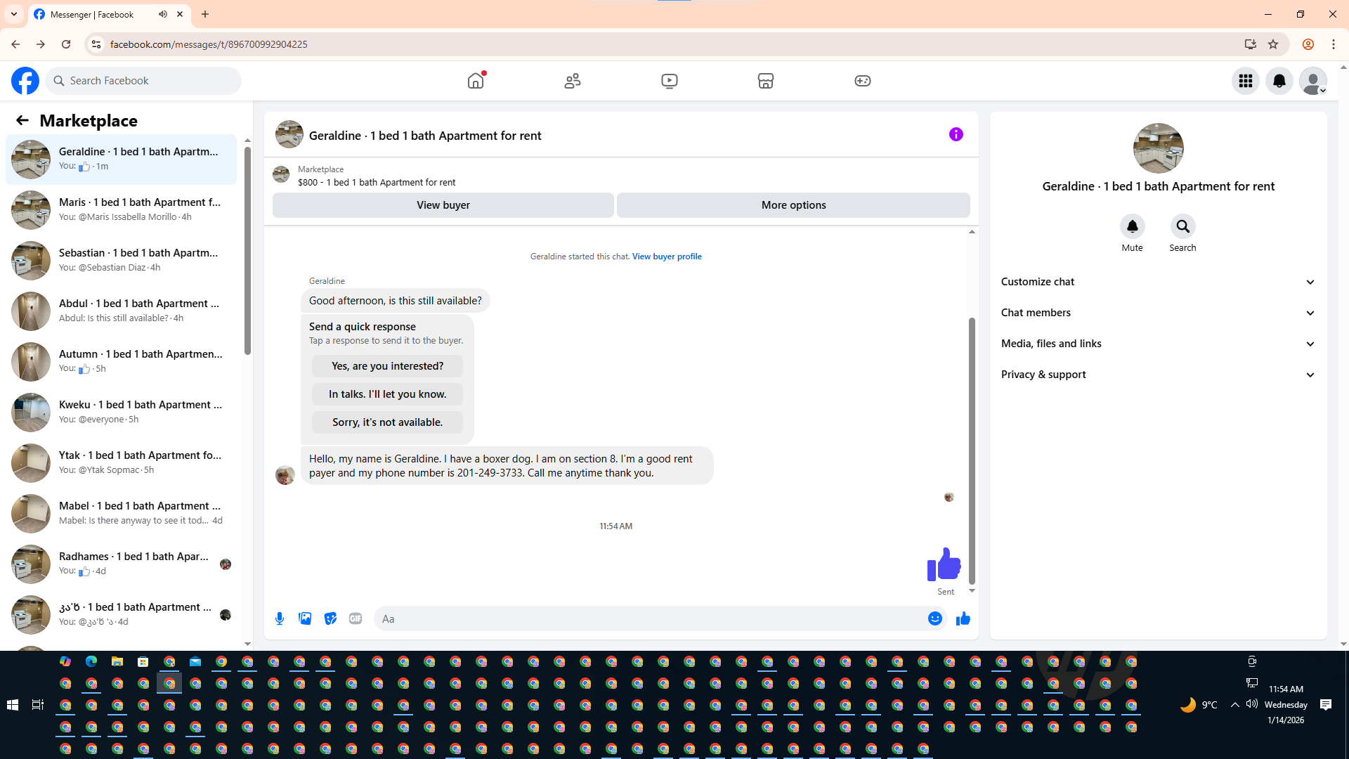Open the sticker picker icon

330,618
